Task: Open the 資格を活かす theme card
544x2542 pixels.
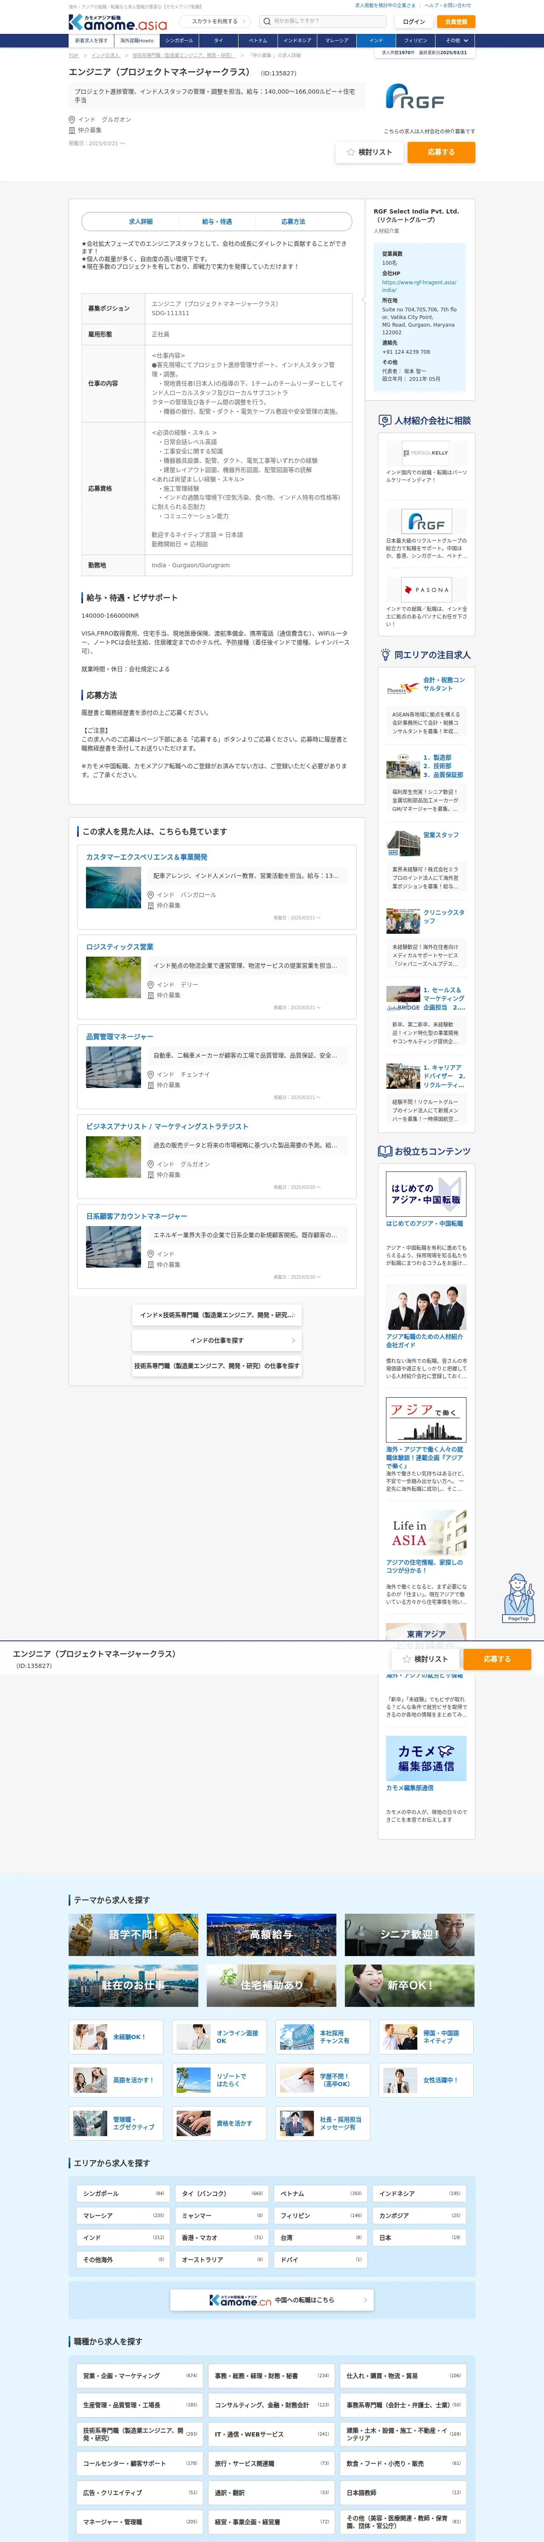Action: pos(219,2123)
